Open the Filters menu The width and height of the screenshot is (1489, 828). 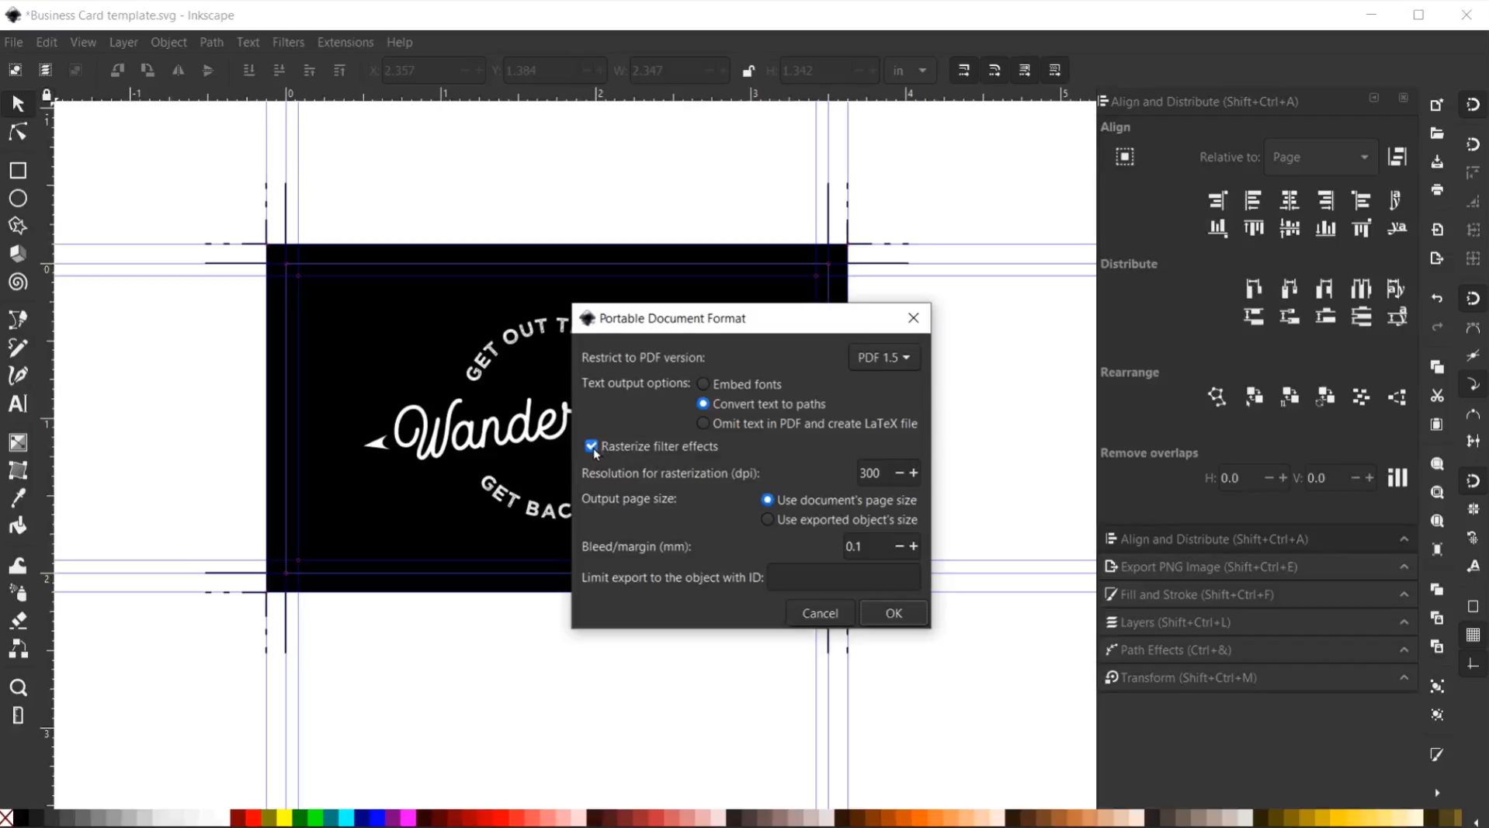[288, 42]
